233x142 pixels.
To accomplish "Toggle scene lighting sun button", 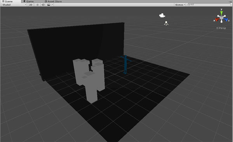I will [37, 5].
